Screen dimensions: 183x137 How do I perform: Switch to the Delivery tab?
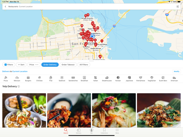pyautogui.click(x=79, y=131)
